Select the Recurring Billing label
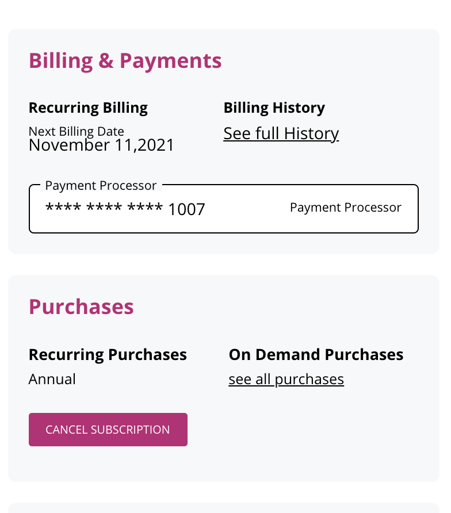This screenshot has width=451, height=513. click(88, 108)
